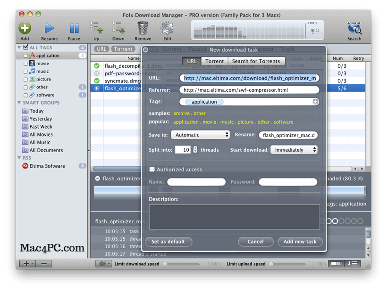Viewport: 387px width, 291px height.
Task: Select the URL filter pill in main window
Action: [101, 49]
